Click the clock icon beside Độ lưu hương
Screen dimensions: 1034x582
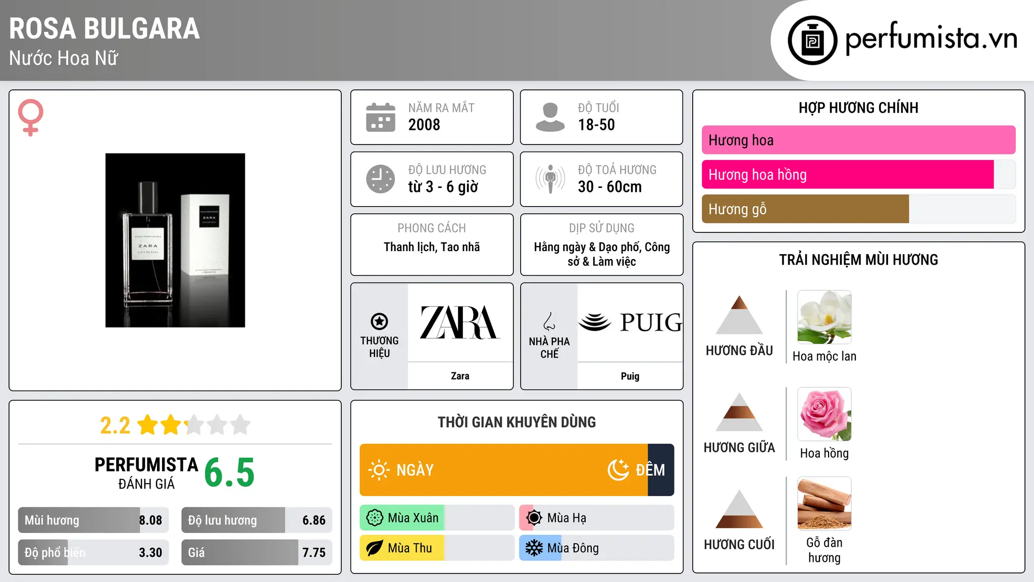(x=381, y=179)
